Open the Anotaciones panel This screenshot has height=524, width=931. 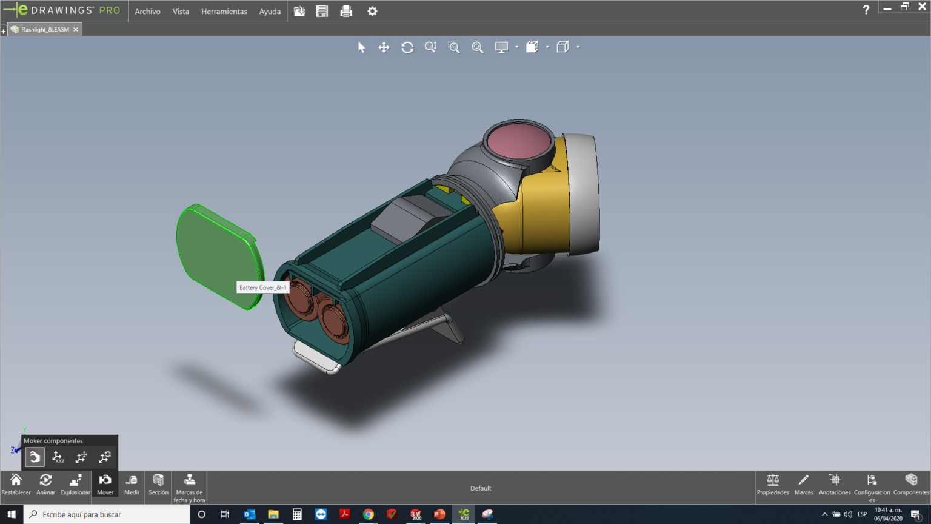(x=835, y=484)
